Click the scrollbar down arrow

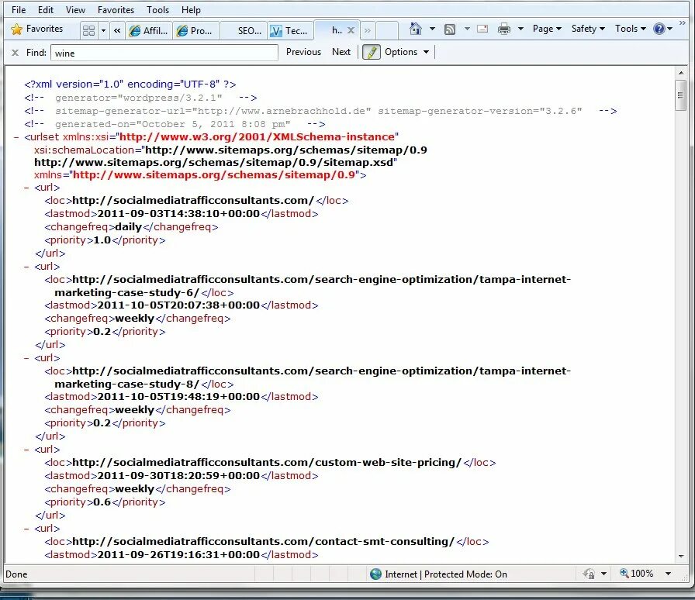pos(681,556)
